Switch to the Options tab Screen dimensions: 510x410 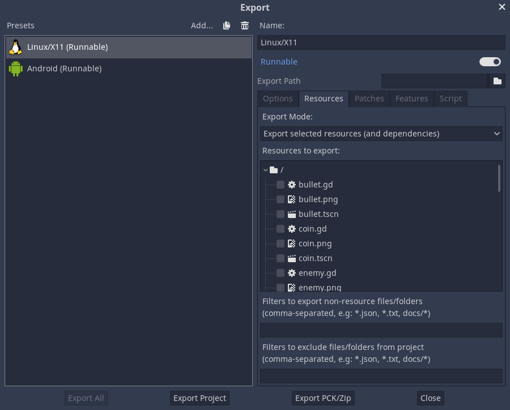[x=278, y=99]
